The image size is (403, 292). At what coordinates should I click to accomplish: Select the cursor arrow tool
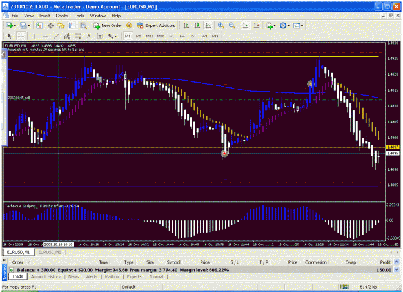[x=10, y=36]
